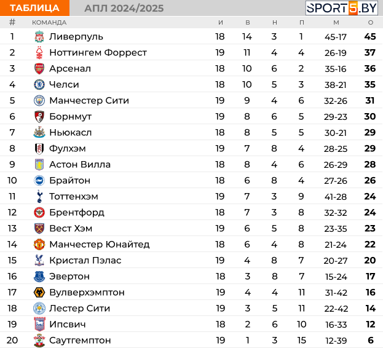Click the Liverpool club crest icon

(39, 37)
